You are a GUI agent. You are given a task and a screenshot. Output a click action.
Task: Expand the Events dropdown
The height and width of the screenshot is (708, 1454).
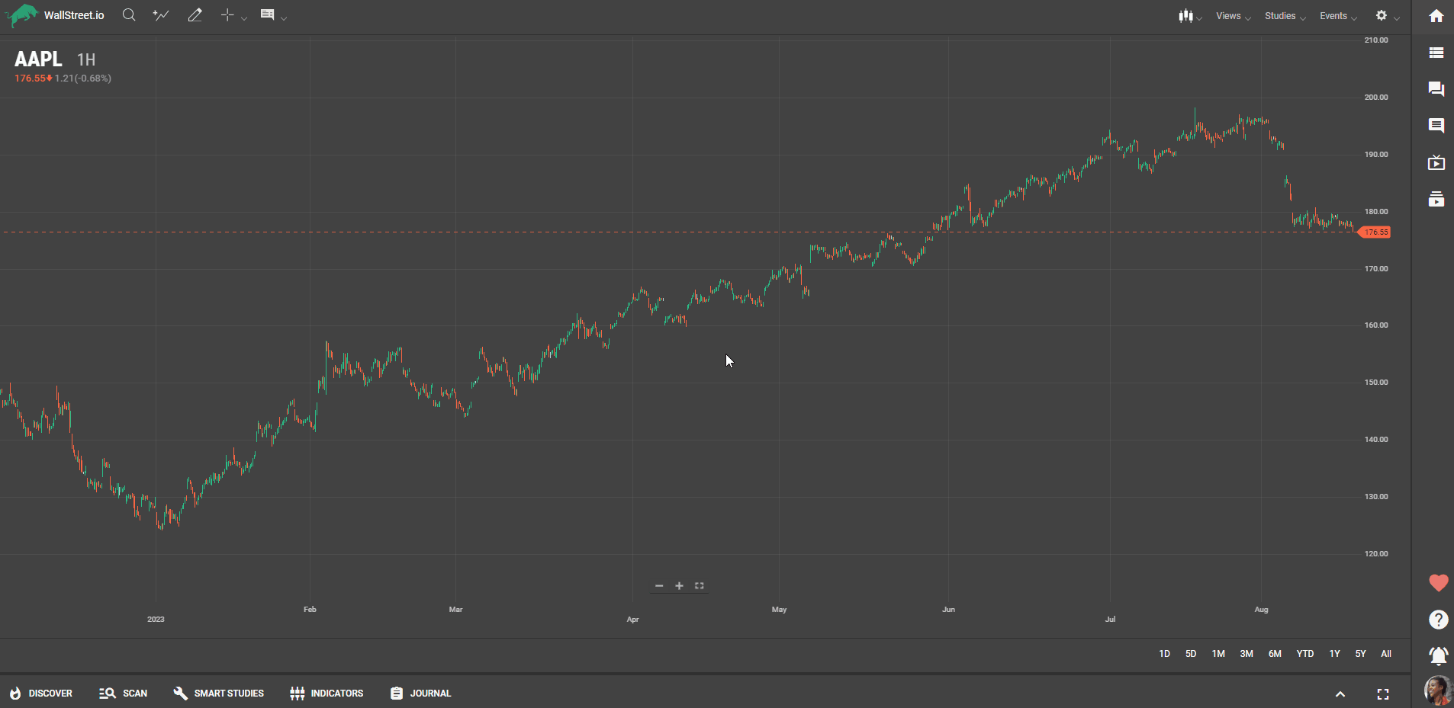(1338, 16)
